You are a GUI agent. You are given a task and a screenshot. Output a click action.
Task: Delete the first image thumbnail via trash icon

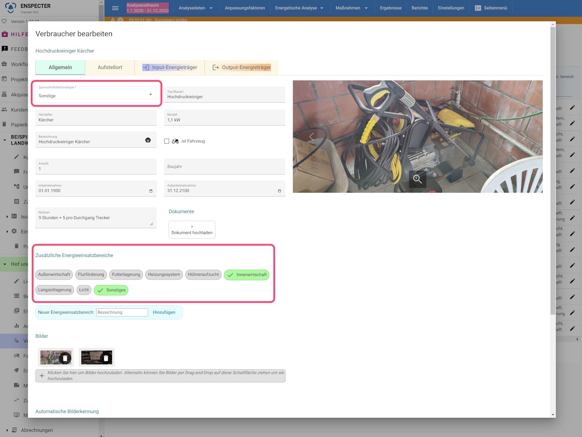click(x=65, y=358)
